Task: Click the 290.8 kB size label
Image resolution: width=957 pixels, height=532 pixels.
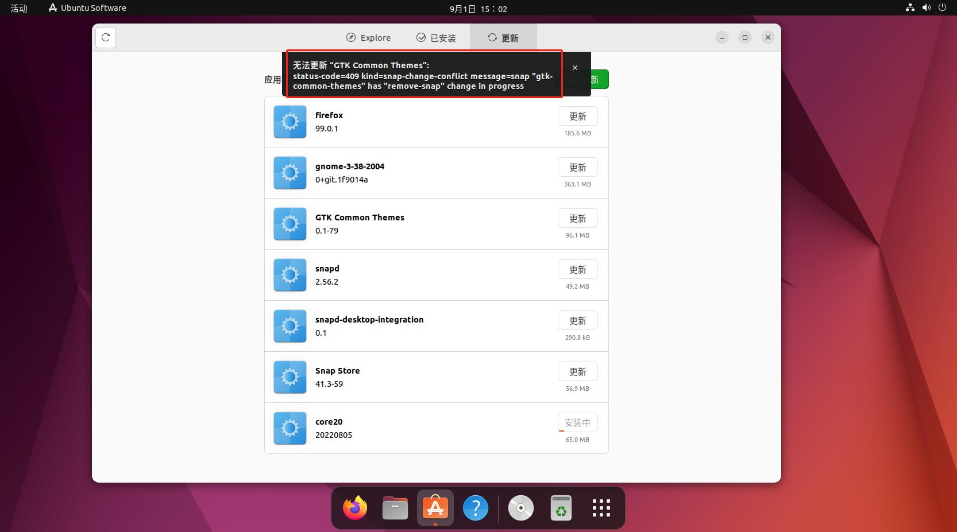Action: [x=577, y=337]
